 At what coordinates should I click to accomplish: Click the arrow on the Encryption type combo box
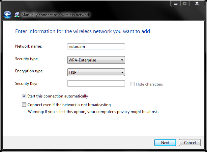click(x=122, y=72)
